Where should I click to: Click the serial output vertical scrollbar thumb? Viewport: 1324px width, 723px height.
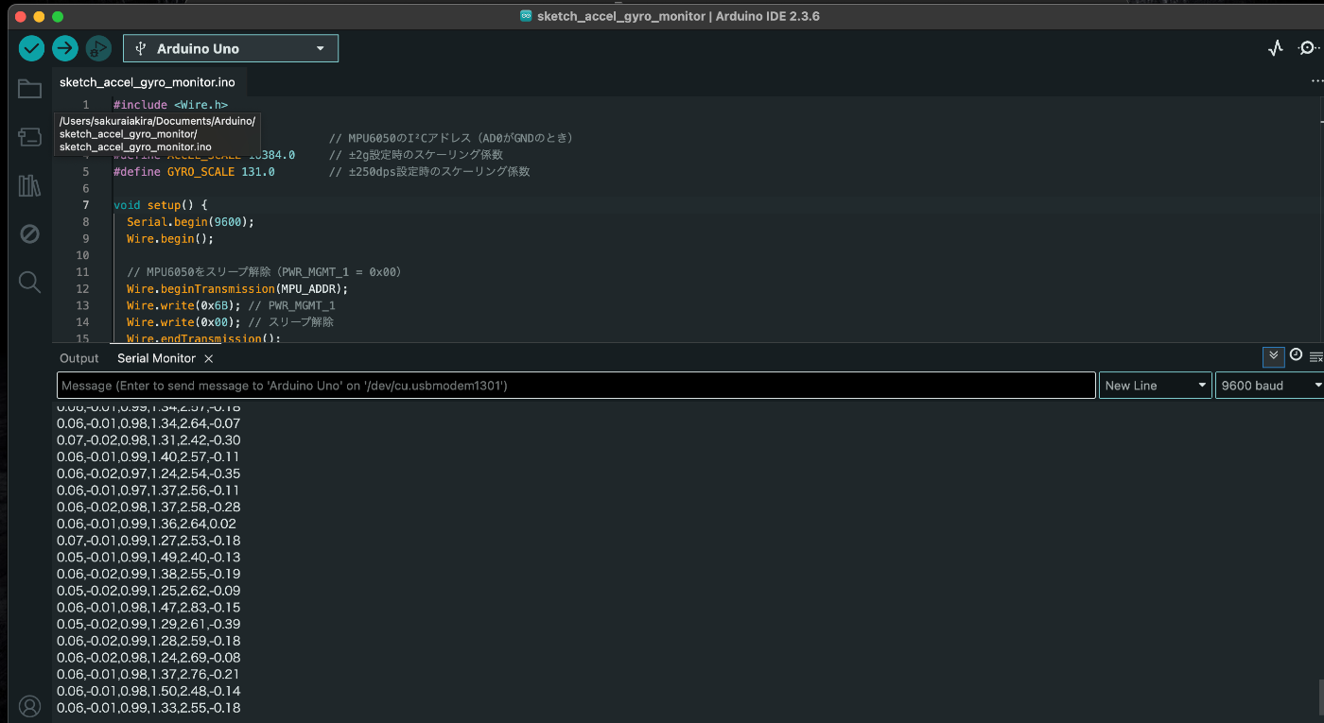click(x=1321, y=699)
